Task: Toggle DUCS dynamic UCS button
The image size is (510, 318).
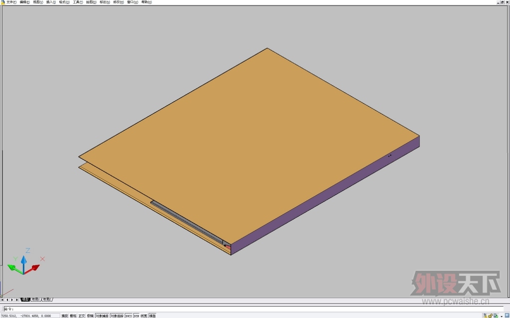Action: [x=129, y=316]
